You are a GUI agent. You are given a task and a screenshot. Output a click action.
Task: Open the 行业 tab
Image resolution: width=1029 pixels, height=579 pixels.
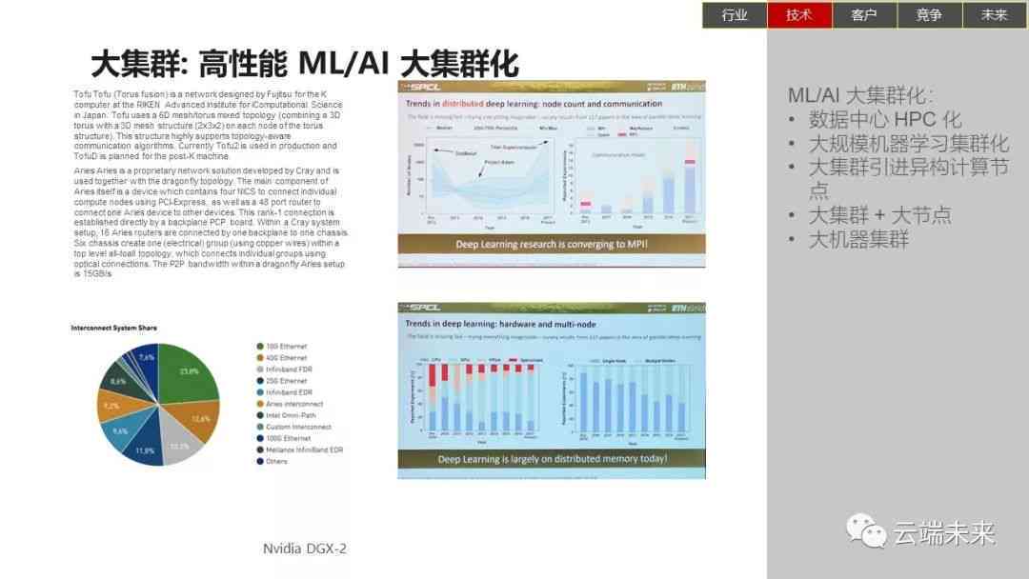point(735,15)
